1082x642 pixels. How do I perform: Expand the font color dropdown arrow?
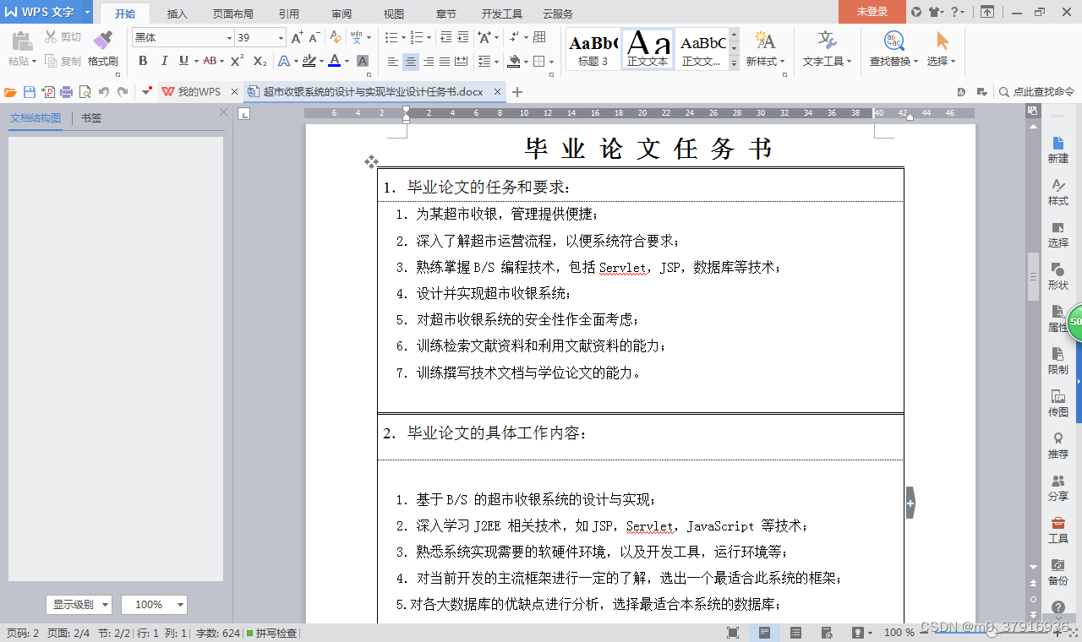click(347, 62)
